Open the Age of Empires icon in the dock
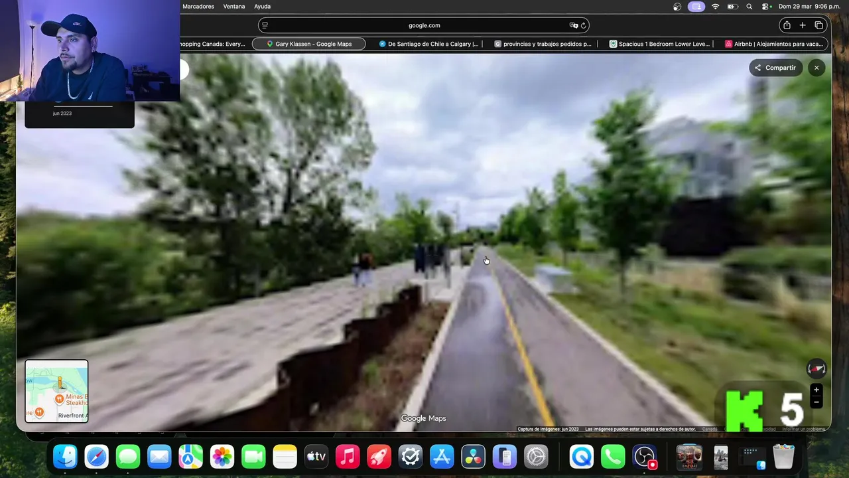 [689, 457]
